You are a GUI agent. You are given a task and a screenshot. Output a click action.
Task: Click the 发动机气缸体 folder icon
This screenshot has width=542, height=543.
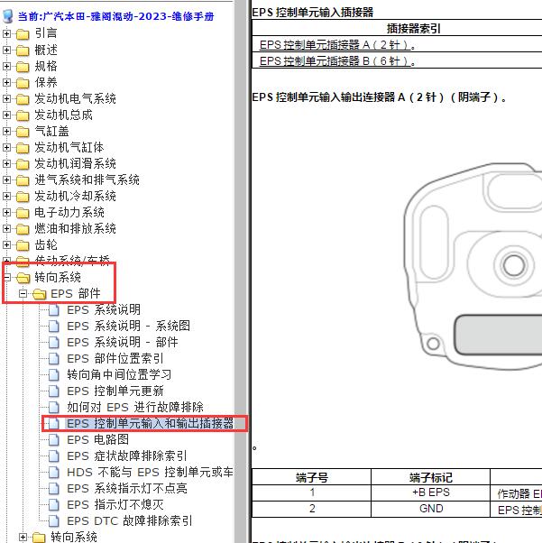coord(23,148)
